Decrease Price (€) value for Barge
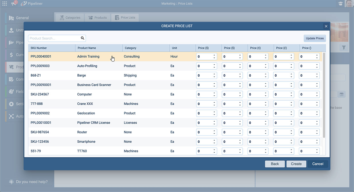354x192 pixels. 265,77
